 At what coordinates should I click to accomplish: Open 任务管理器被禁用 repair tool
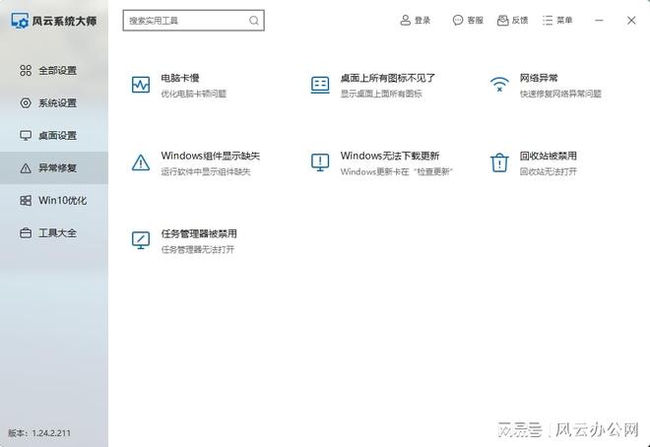pos(199,233)
